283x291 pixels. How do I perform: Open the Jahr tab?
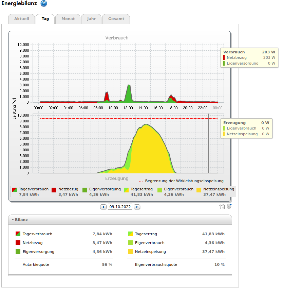[x=91, y=19]
